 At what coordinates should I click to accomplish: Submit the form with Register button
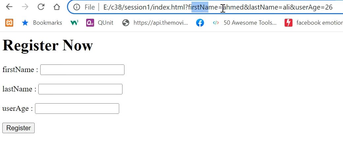[18, 128]
